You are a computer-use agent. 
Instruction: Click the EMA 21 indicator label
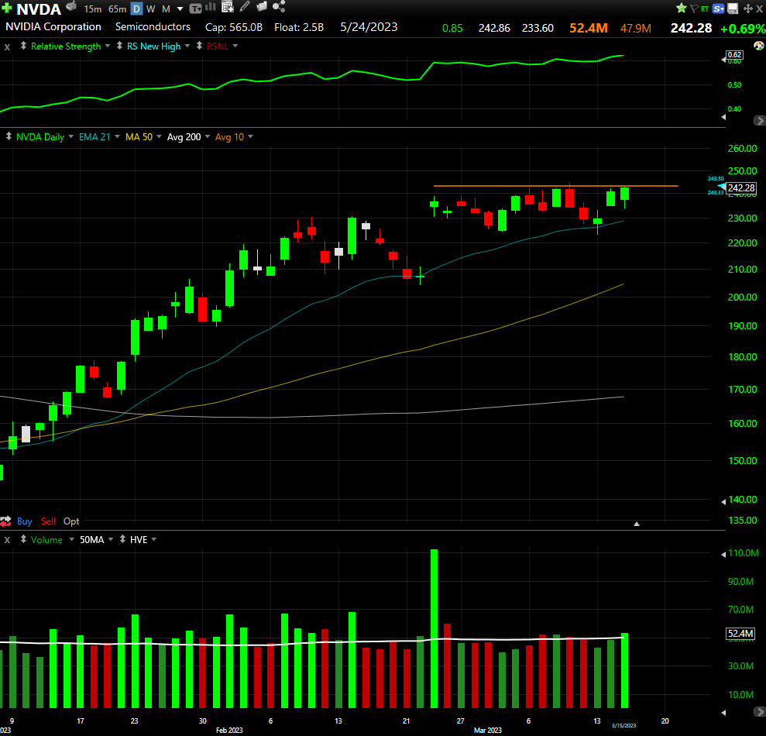pyautogui.click(x=94, y=137)
